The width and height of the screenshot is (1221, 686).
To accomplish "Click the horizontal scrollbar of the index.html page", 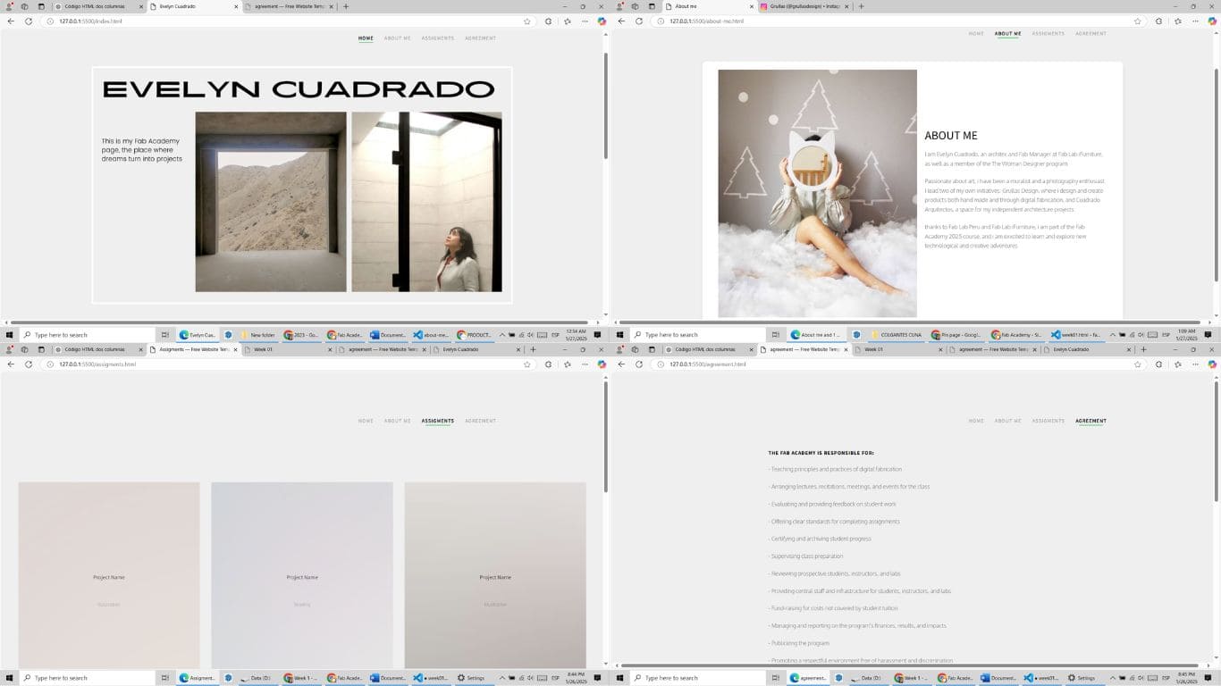I will [x=299, y=322].
